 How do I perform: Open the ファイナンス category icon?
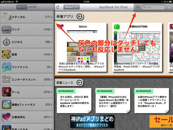coord(6,67)
